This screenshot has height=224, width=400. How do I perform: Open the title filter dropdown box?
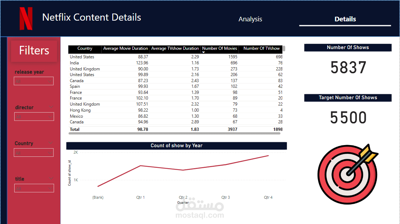click(34, 188)
